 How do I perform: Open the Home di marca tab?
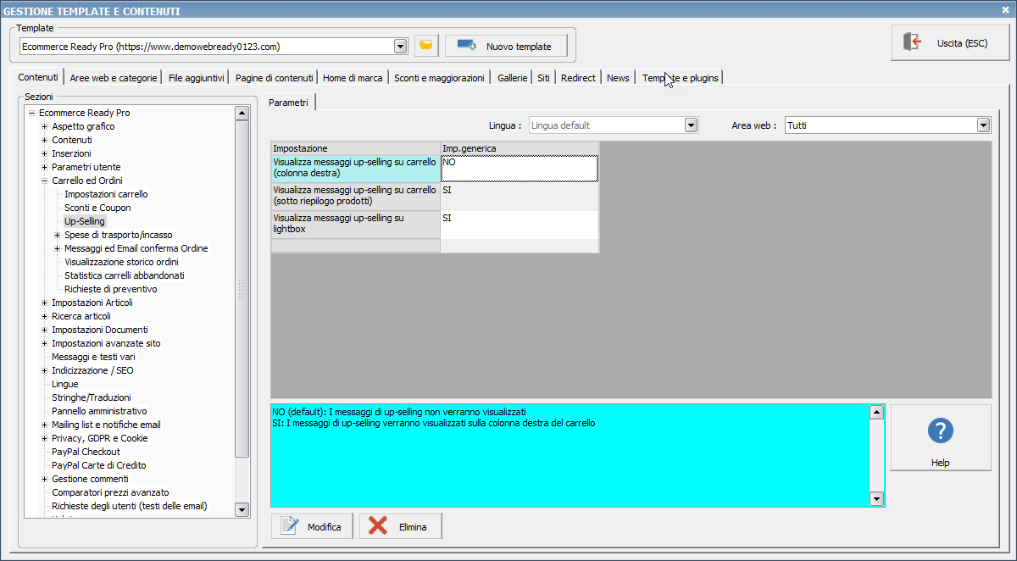(353, 77)
